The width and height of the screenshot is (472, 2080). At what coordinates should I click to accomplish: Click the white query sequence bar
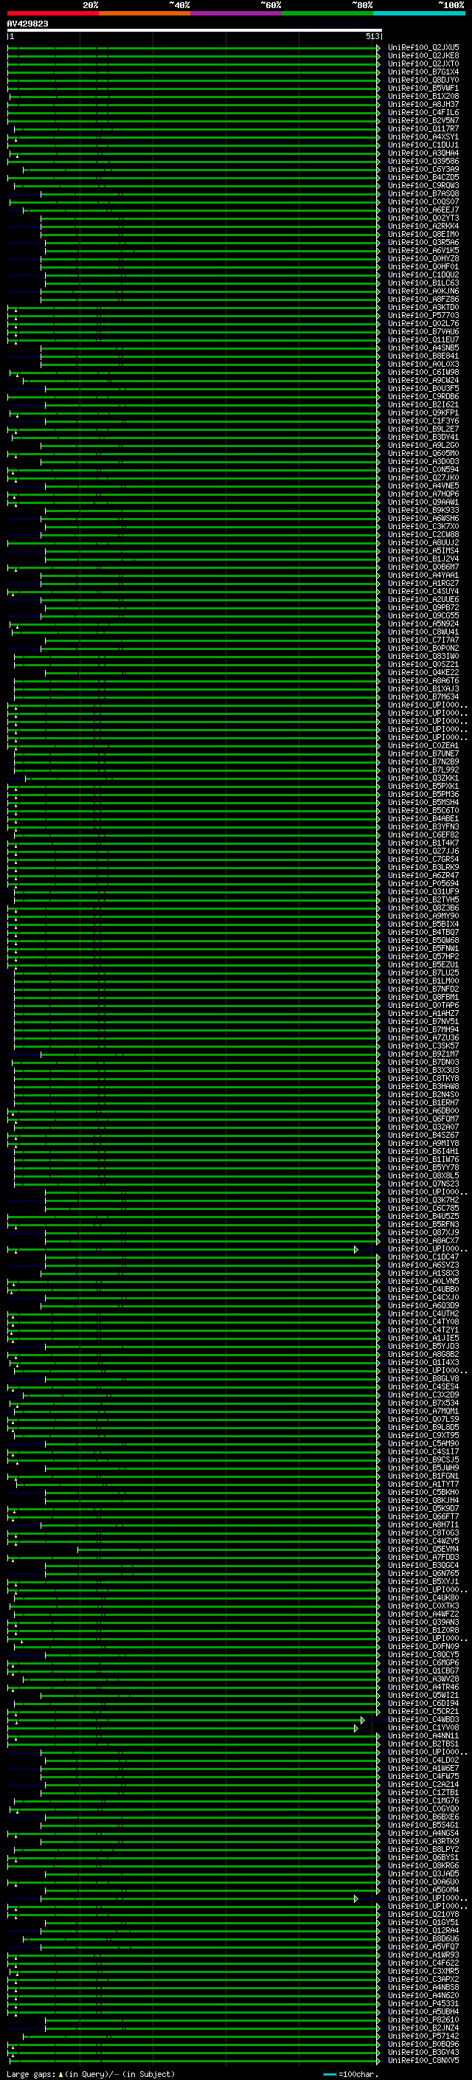195,30
